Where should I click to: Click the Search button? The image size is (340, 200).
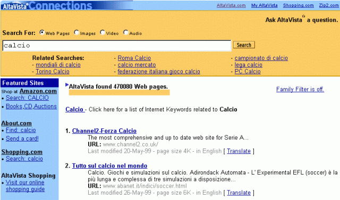click(x=244, y=45)
